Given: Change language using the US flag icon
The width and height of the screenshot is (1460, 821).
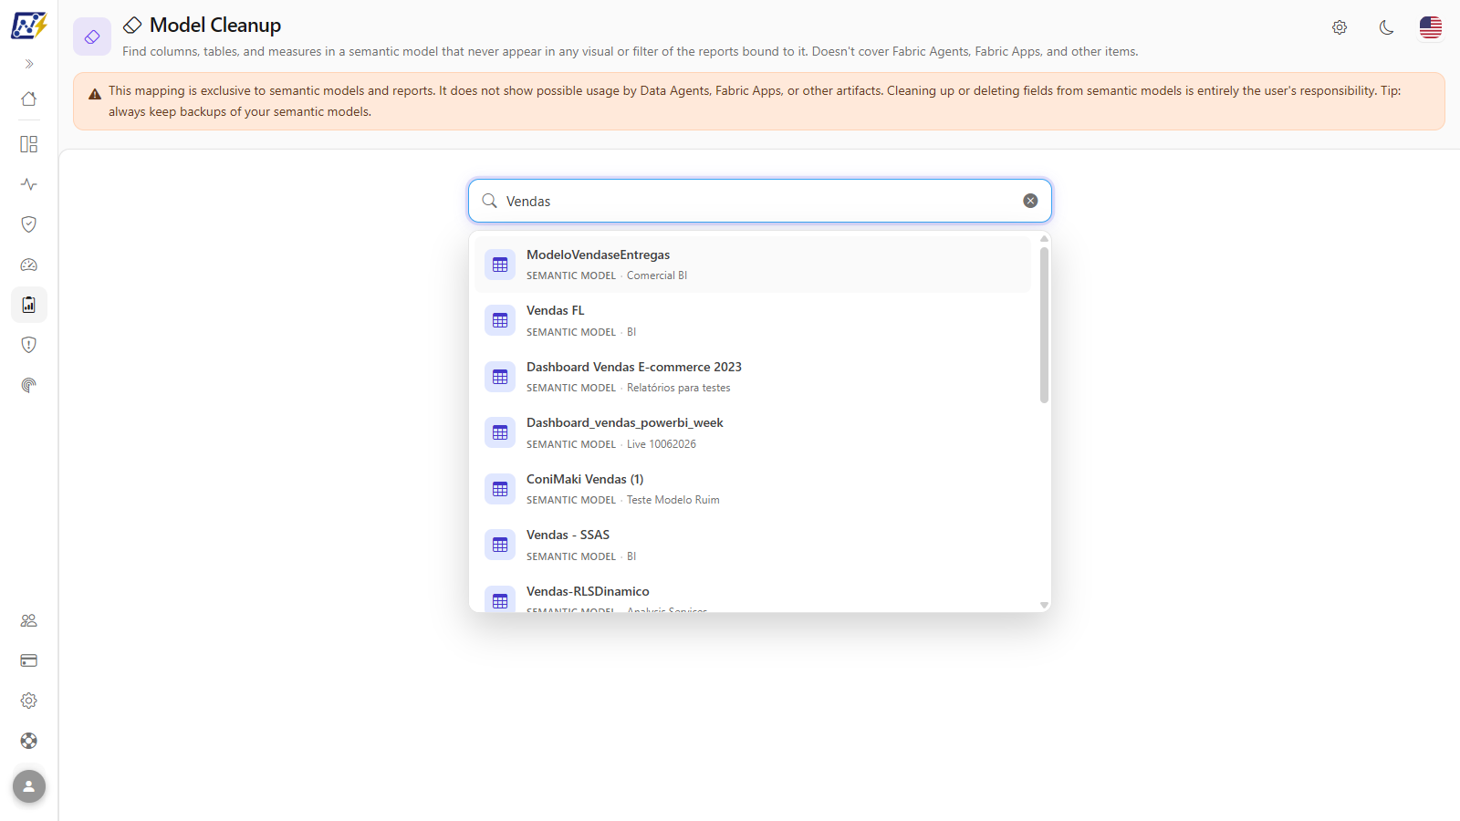Looking at the screenshot, I should (x=1431, y=27).
